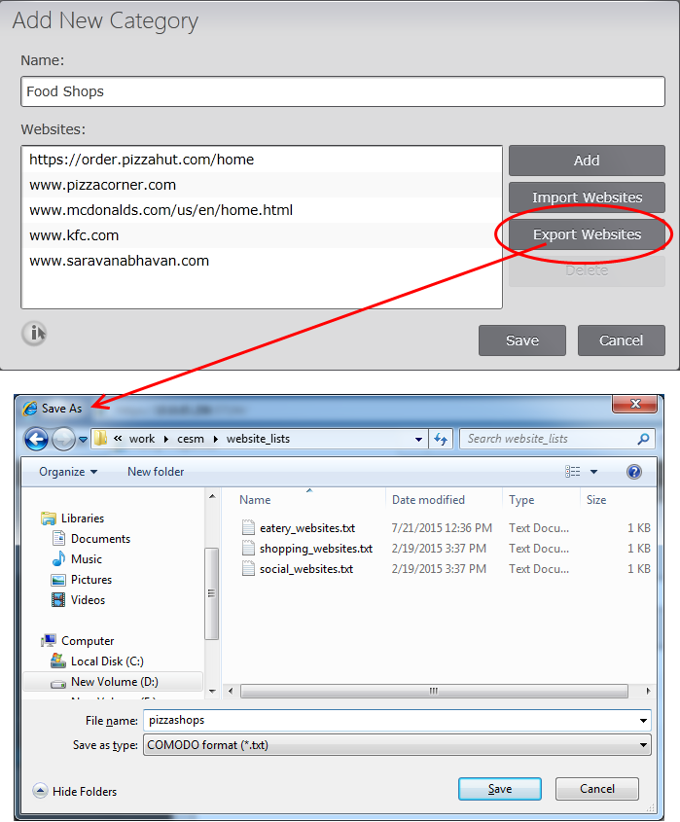Click Add button in Add New Category
This screenshot has height=822, width=680.
587,161
